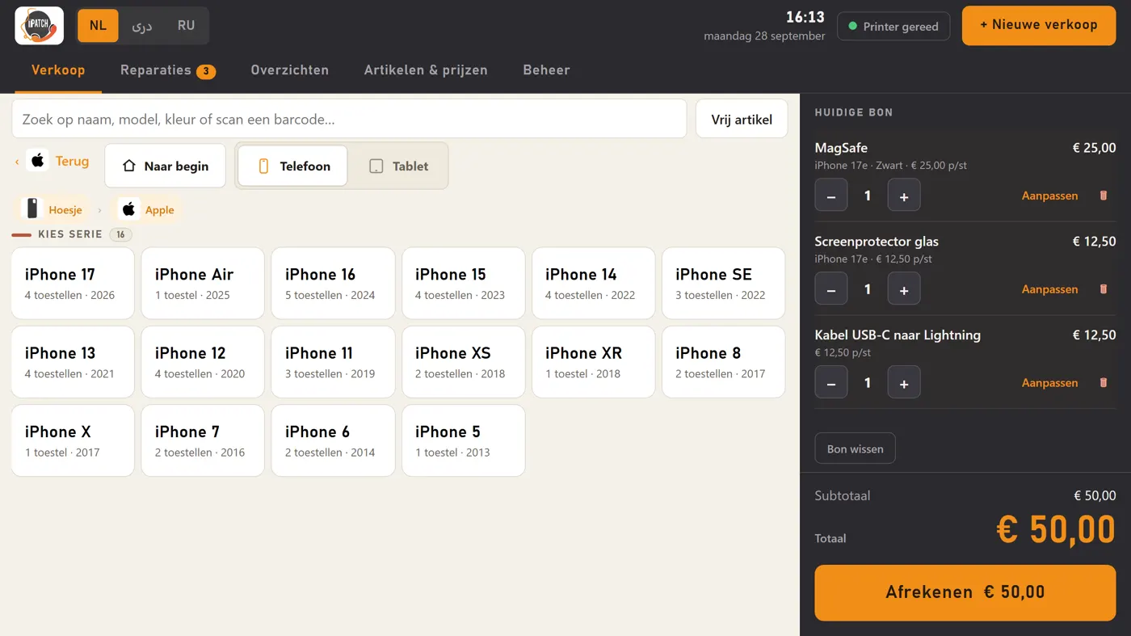Go to the Overzichten tab
This screenshot has width=1131, height=636.
pos(290,70)
